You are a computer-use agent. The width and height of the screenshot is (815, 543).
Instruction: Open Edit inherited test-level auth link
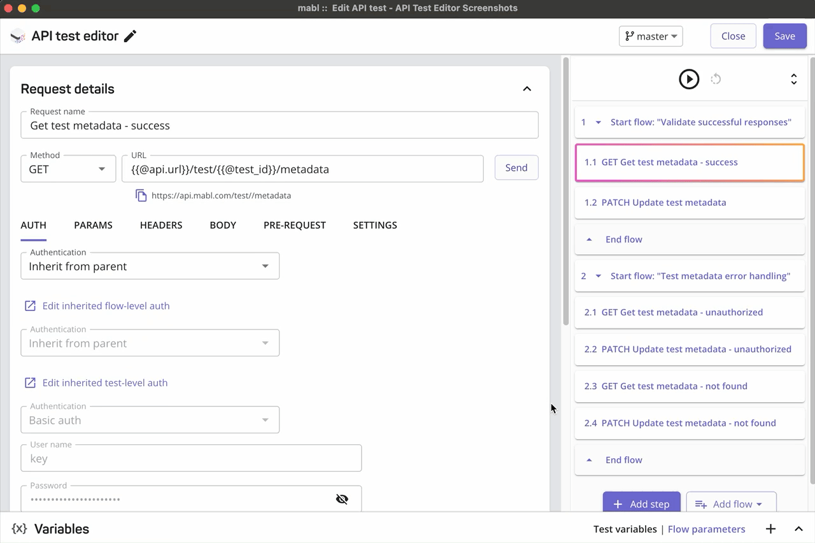pyautogui.click(x=104, y=383)
